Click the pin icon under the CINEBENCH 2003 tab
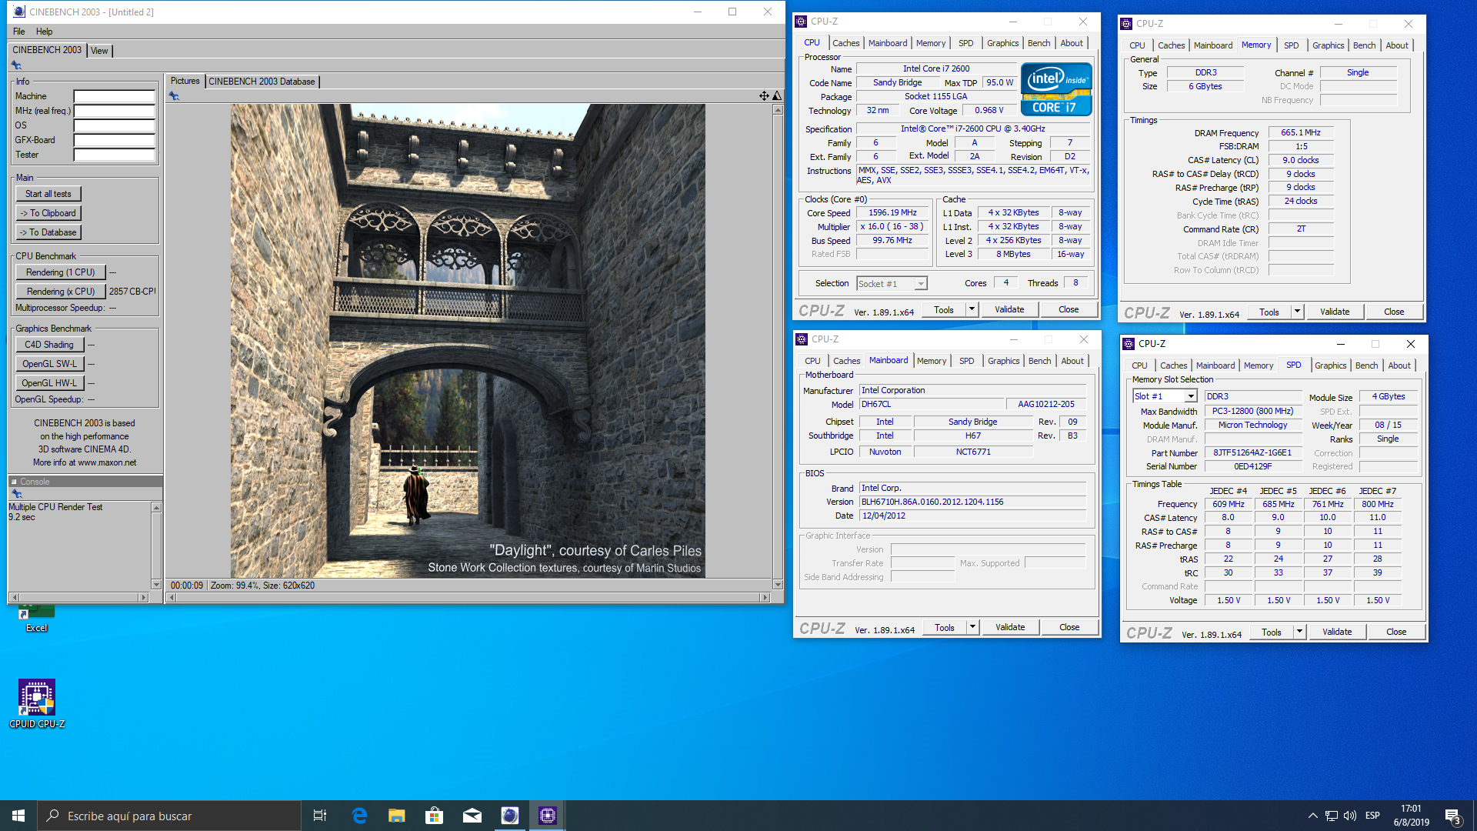This screenshot has width=1477, height=831. pos(16,65)
